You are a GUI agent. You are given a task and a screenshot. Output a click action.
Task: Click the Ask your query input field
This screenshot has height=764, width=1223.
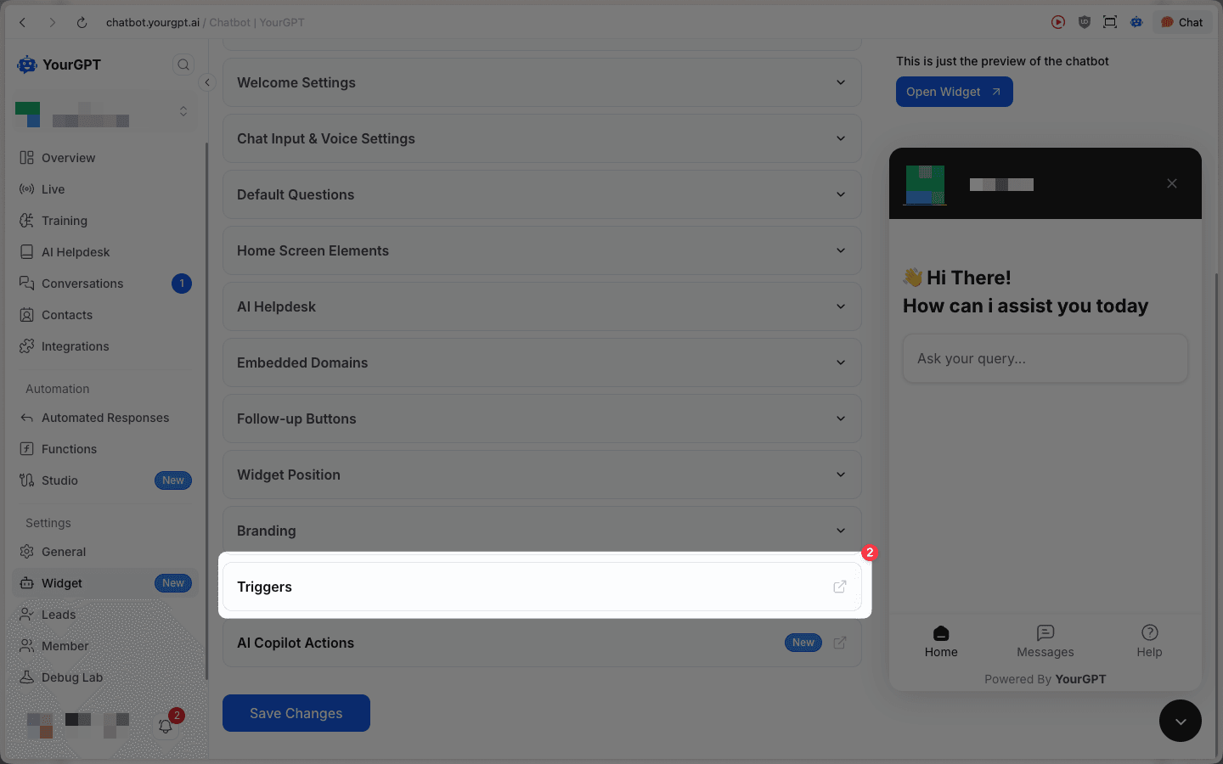(x=1045, y=358)
